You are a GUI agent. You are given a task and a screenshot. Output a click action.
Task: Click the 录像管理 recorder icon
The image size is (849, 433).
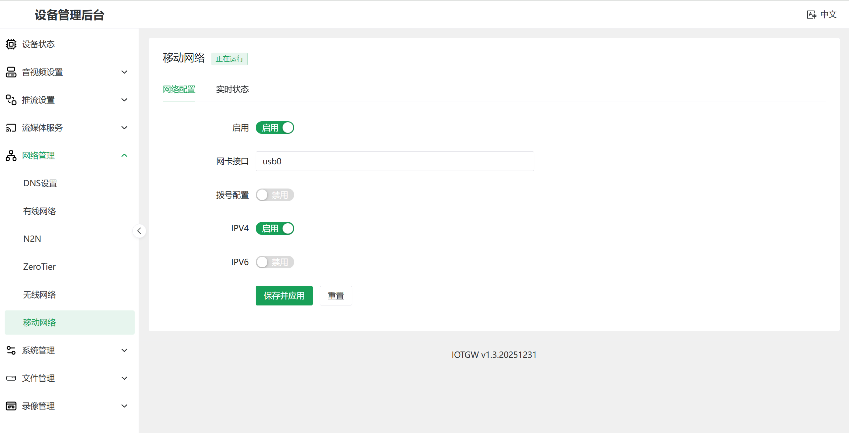click(x=11, y=406)
